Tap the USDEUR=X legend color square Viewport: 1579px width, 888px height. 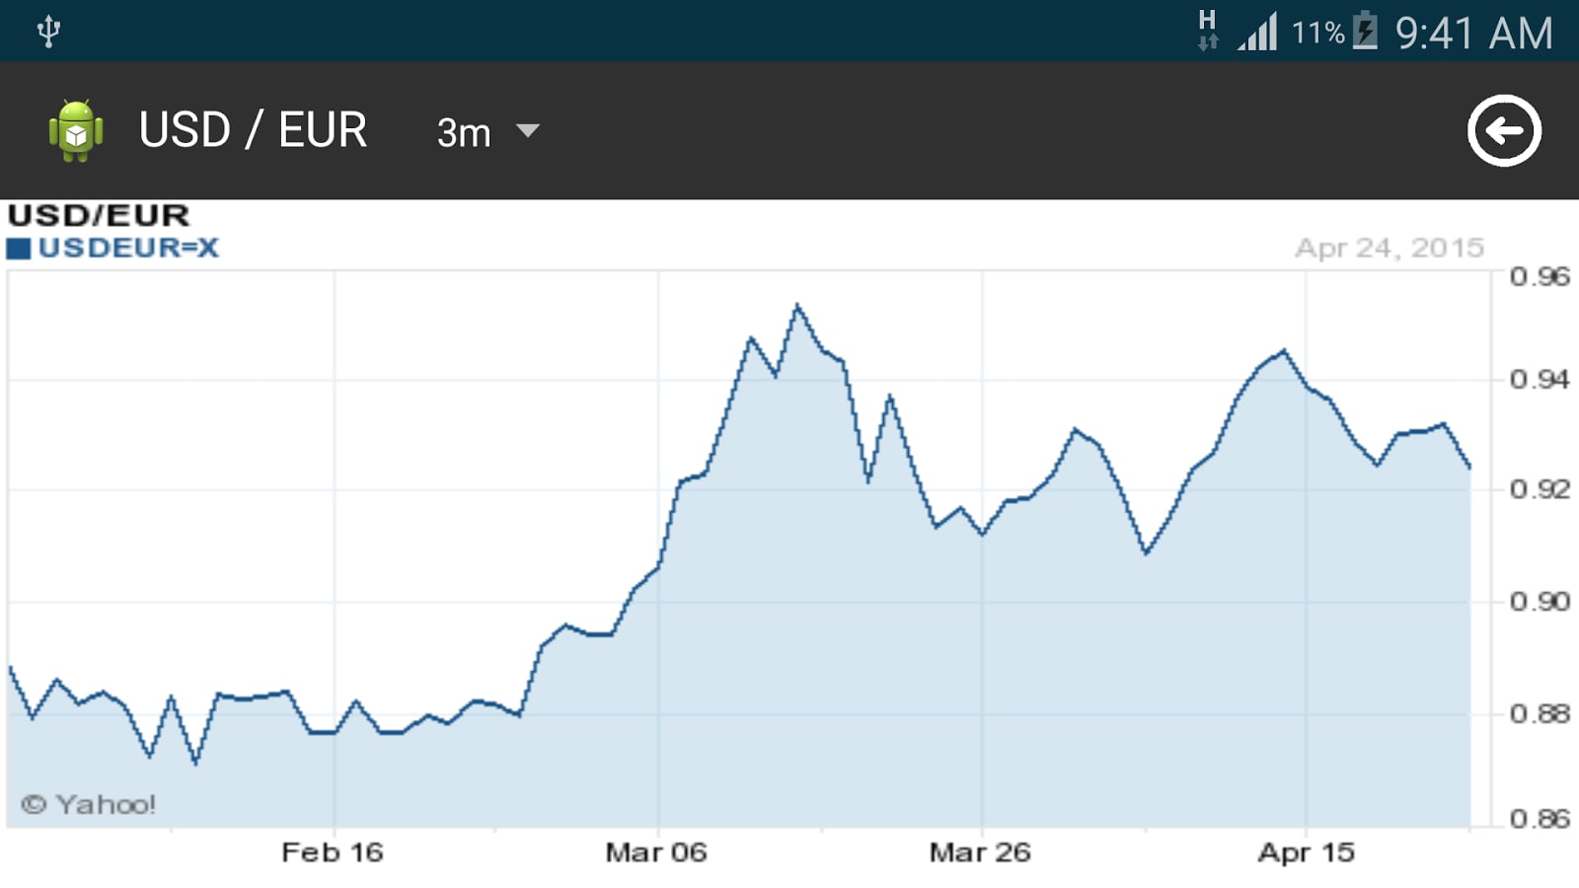pos(19,249)
